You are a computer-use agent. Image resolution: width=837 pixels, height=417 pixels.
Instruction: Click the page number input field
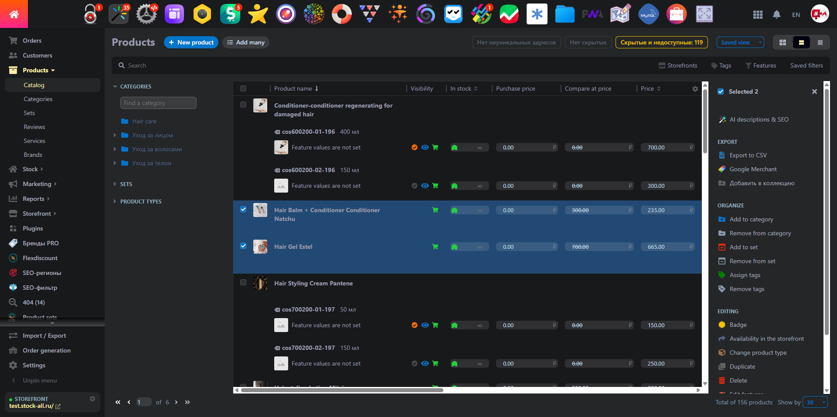(x=144, y=402)
